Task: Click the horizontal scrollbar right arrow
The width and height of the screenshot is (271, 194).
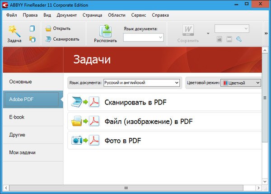Action: click(x=258, y=188)
